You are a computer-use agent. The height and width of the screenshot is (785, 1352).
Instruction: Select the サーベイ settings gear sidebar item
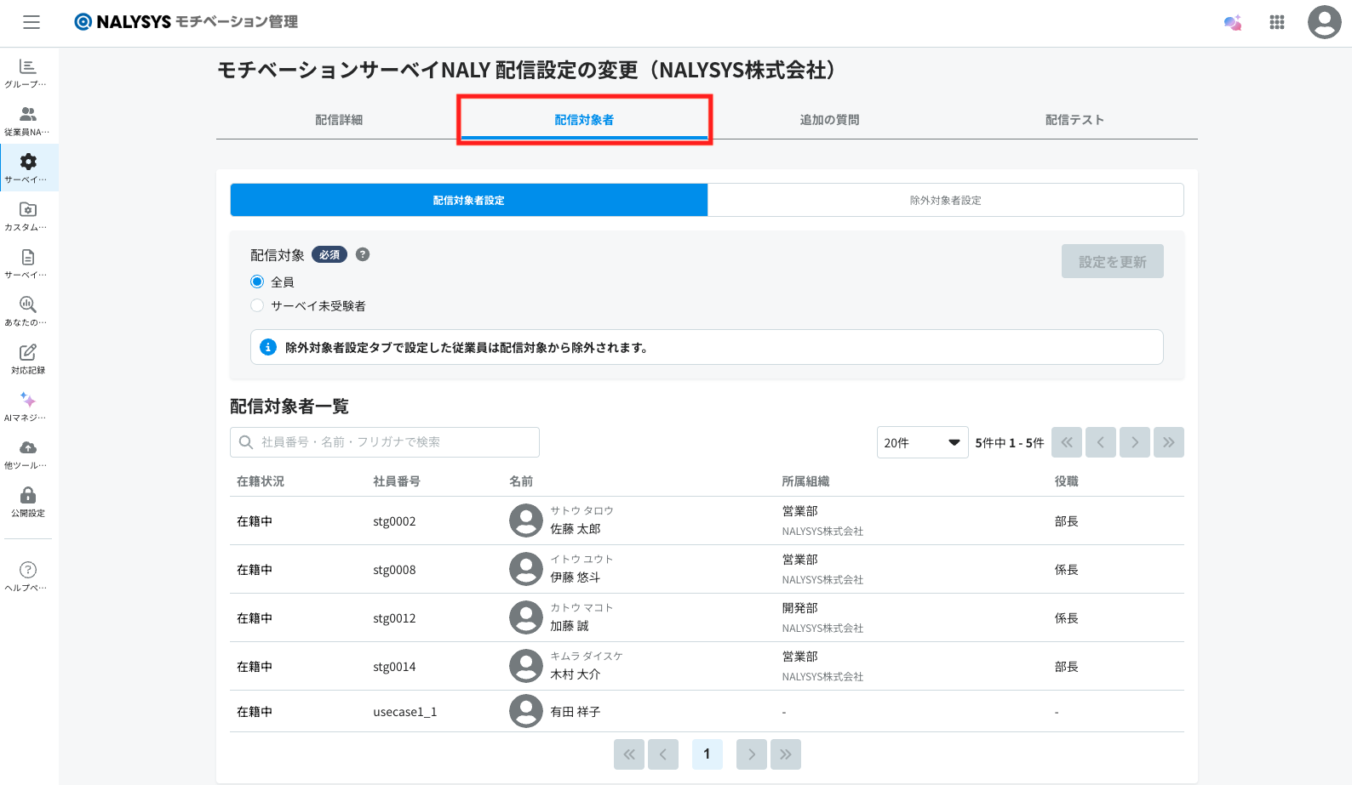coord(28,168)
